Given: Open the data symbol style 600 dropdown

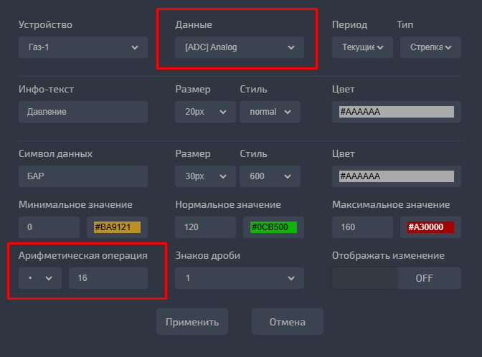Looking at the screenshot, I should click(x=270, y=176).
